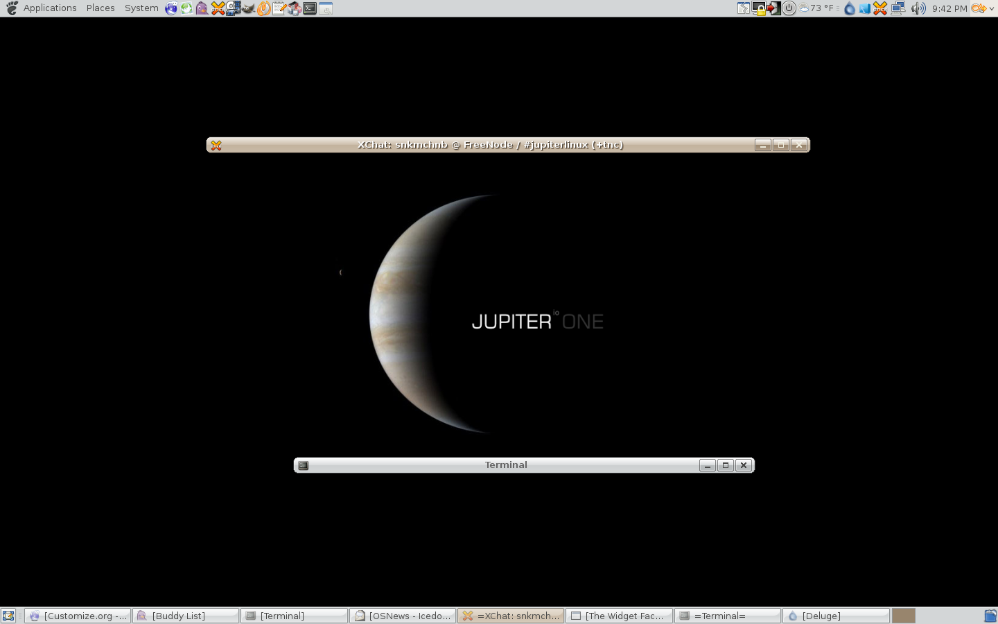The height and width of the screenshot is (624, 998).
Task: Minimize the XChat window
Action: click(x=763, y=145)
